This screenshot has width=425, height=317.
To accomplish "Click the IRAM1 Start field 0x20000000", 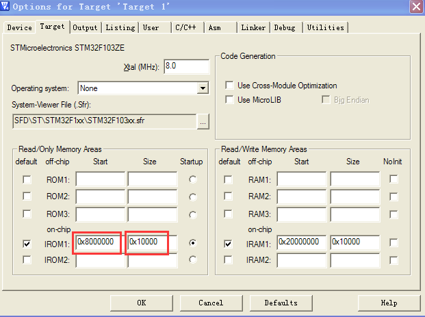I will click(x=301, y=242).
